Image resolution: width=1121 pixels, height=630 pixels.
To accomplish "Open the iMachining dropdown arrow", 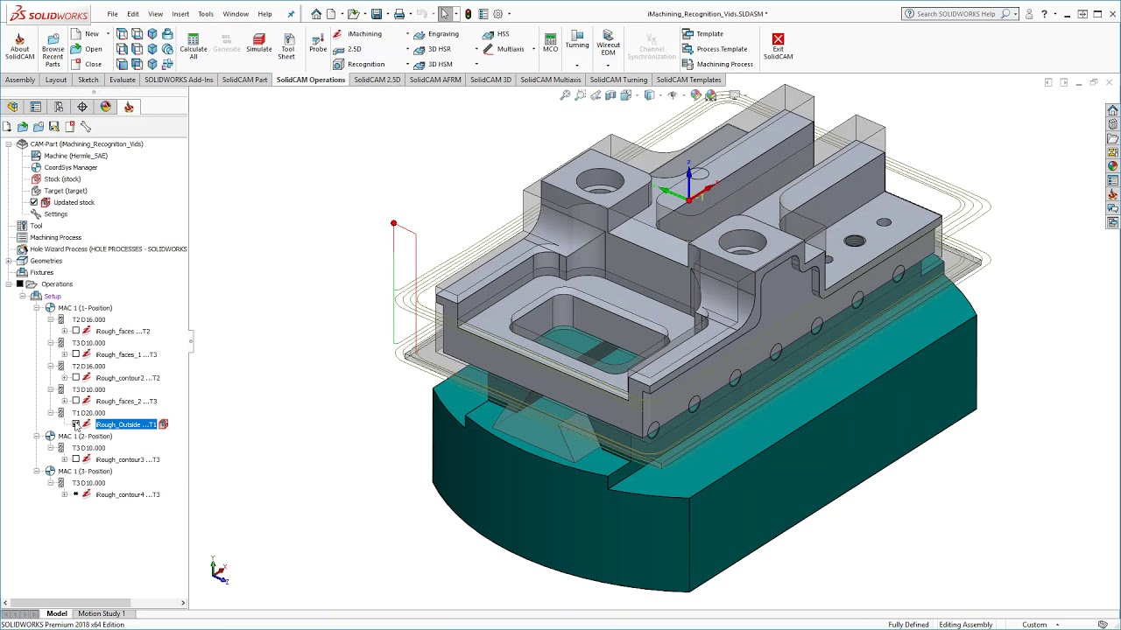I will point(407,34).
